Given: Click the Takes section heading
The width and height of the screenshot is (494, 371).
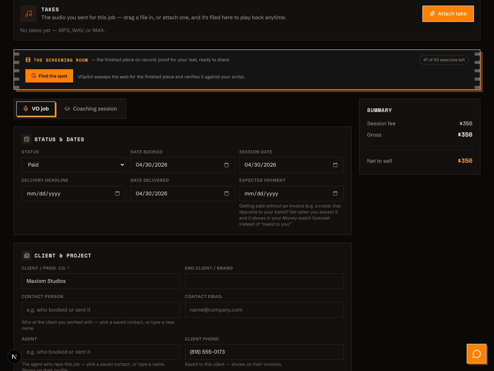Looking at the screenshot, I should tap(50, 10).
